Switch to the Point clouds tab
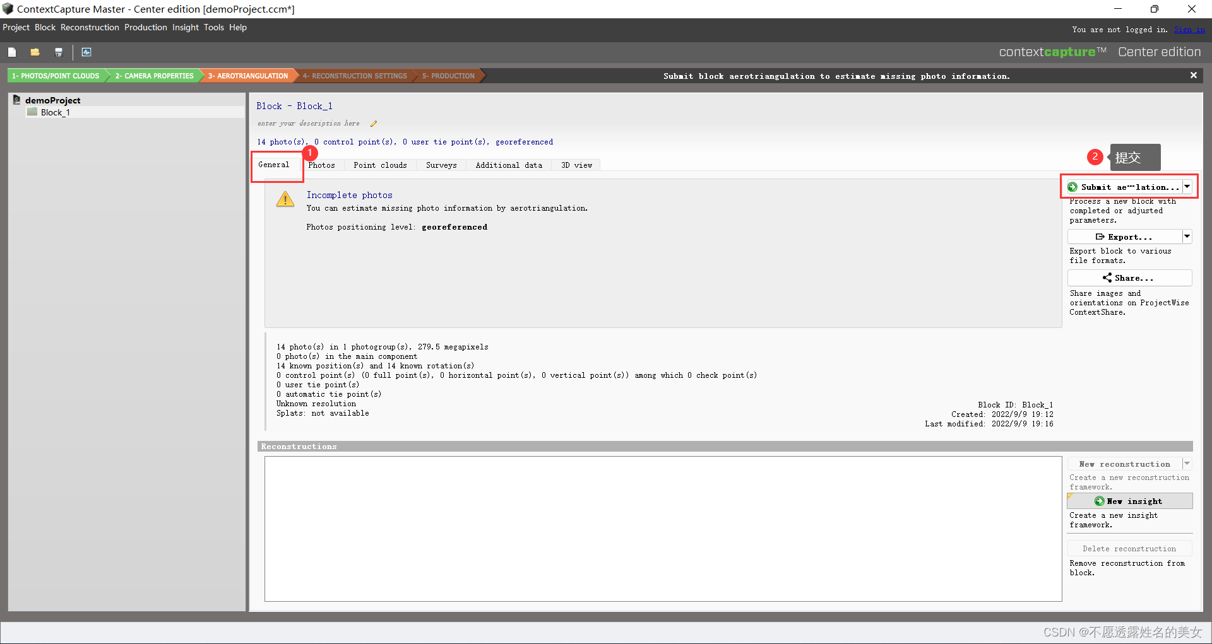This screenshot has height=644, width=1212. 380,165
